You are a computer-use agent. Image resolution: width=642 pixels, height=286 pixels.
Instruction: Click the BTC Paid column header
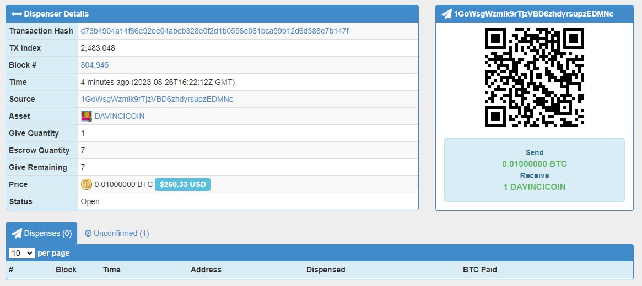tap(480, 269)
